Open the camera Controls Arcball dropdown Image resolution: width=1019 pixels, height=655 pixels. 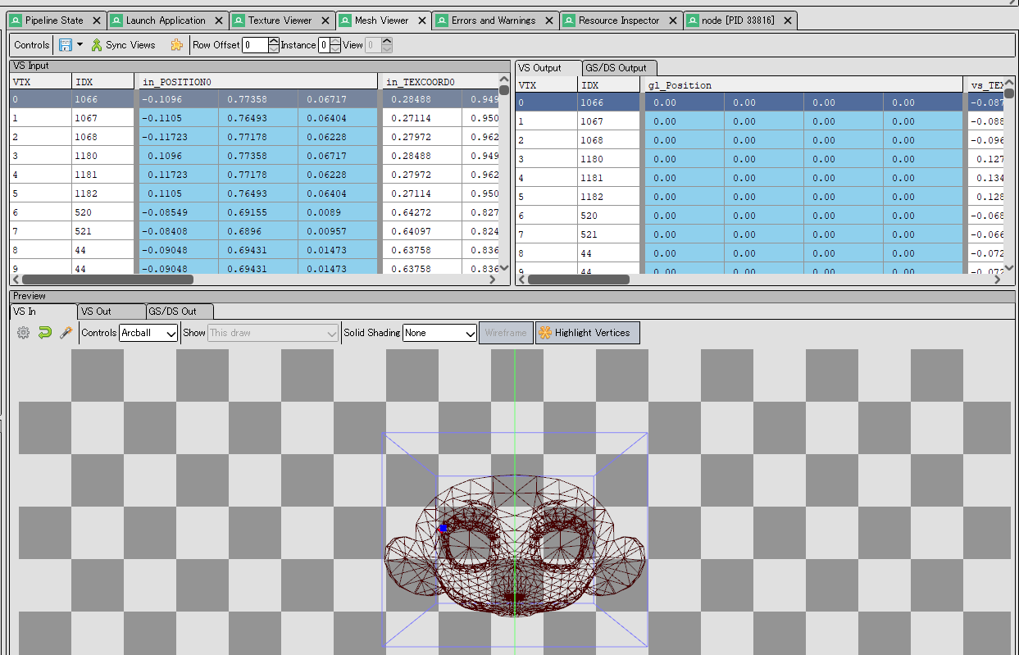click(148, 333)
